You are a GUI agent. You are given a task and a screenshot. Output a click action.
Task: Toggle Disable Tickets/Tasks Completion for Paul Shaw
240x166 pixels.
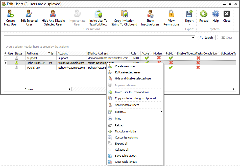198,67
